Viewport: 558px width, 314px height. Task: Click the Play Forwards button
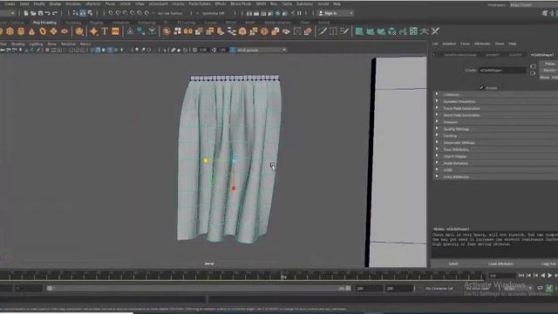(550, 276)
